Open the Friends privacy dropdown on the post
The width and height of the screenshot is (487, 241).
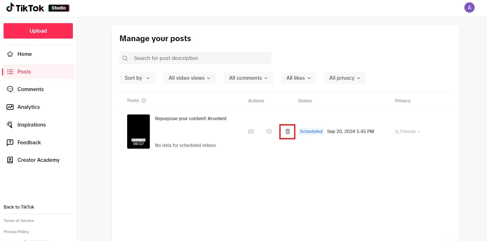(407, 131)
